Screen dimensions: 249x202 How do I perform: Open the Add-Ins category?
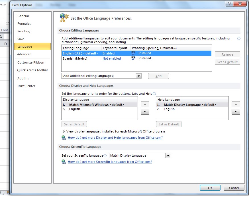(x=32, y=78)
